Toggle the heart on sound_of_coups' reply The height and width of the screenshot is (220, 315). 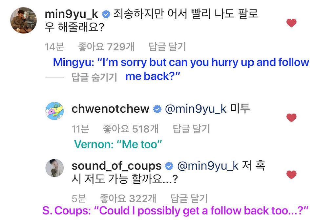pyautogui.click(x=291, y=175)
